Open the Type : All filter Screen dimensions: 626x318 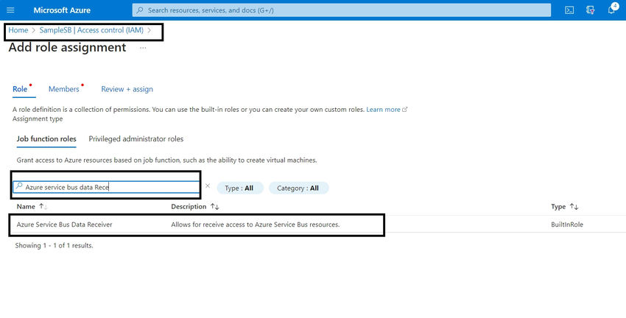click(240, 188)
